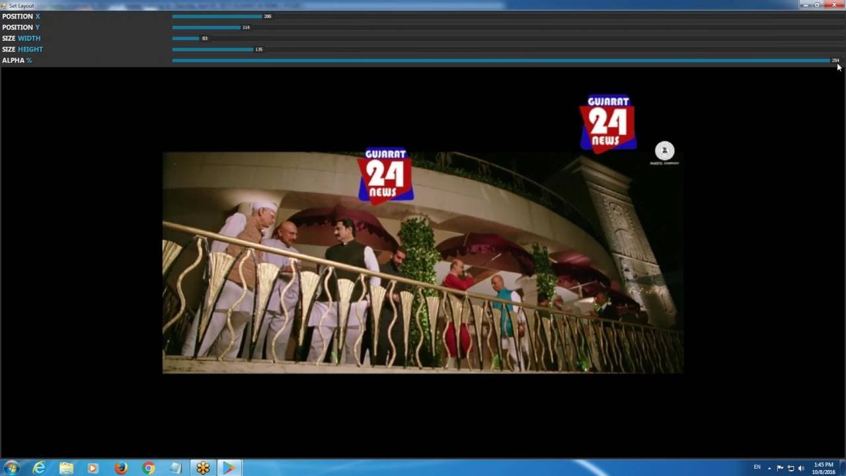Click the video preview frame

click(x=423, y=263)
